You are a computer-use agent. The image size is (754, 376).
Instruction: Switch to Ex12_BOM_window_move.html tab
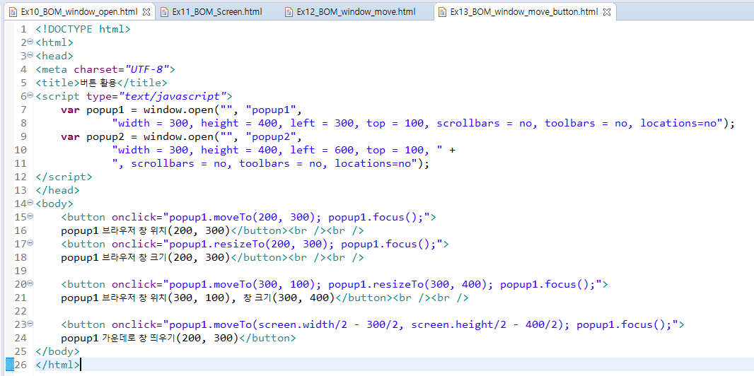click(x=356, y=11)
